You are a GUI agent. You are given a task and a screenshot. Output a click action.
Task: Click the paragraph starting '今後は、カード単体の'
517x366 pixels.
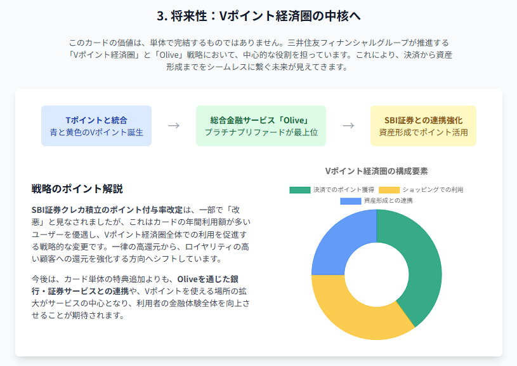point(141,297)
